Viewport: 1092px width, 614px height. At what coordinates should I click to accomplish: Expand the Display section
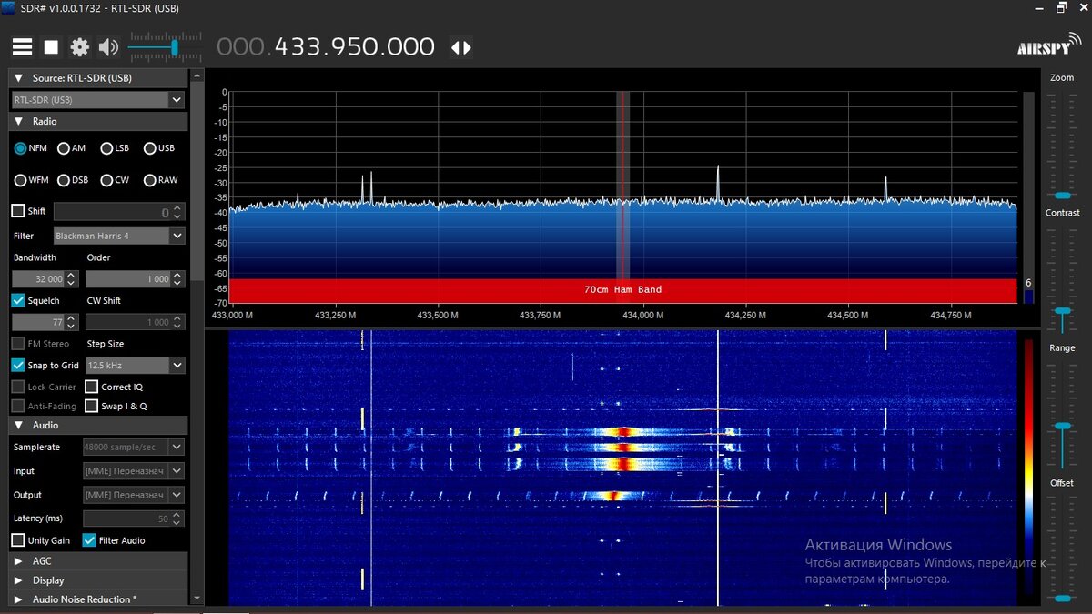coord(19,580)
